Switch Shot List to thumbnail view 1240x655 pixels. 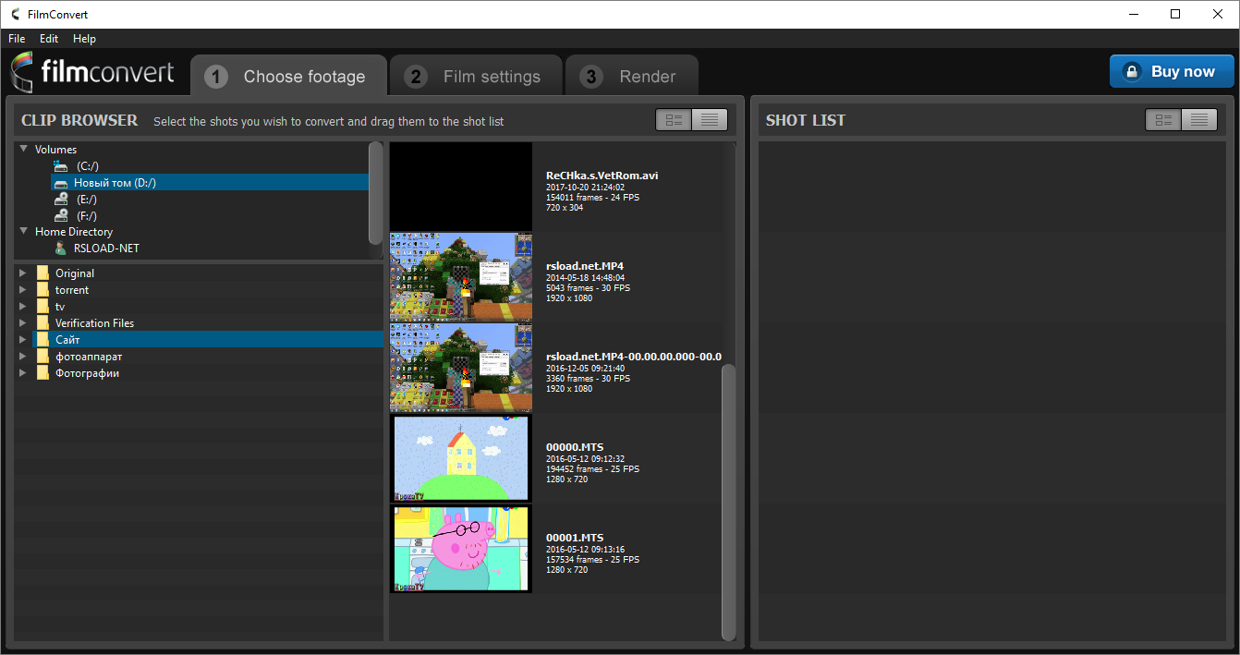pyautogui.click(x=1163, y=120)
